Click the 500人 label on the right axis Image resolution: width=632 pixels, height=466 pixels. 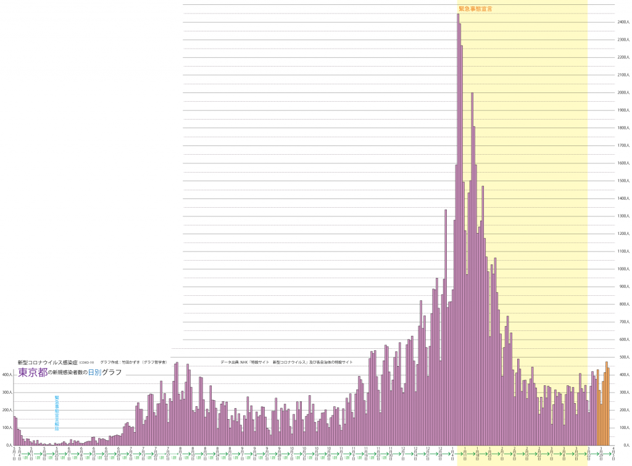[x=623, y=358]
